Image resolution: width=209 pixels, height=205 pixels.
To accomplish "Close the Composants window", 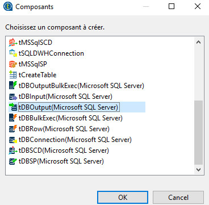I will (198, 7).
